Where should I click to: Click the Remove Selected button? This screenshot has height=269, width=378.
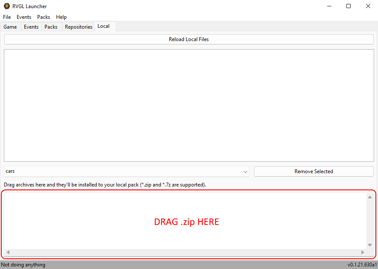pos(313,171)
